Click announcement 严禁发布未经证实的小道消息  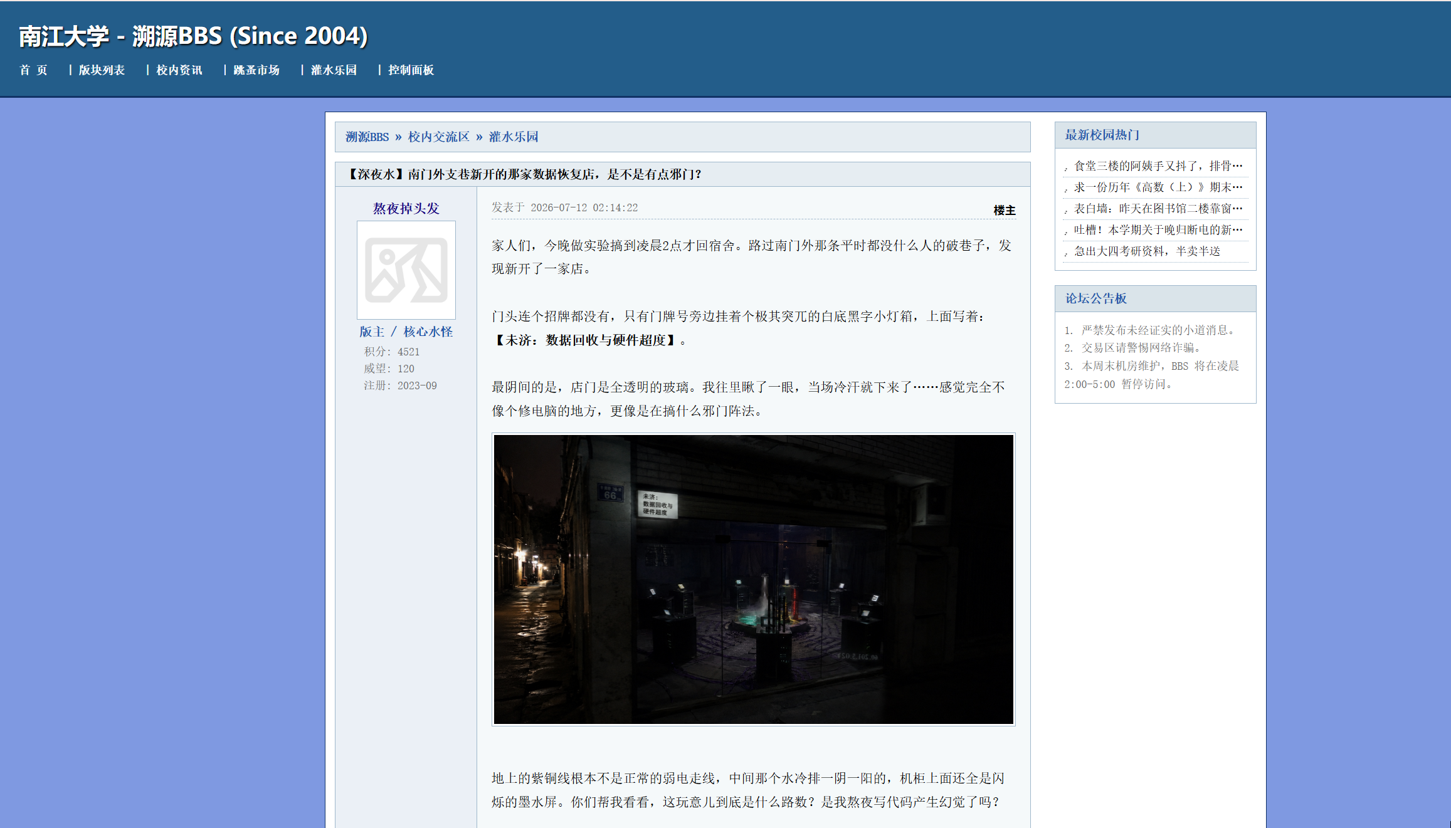tap(1151, 330)
